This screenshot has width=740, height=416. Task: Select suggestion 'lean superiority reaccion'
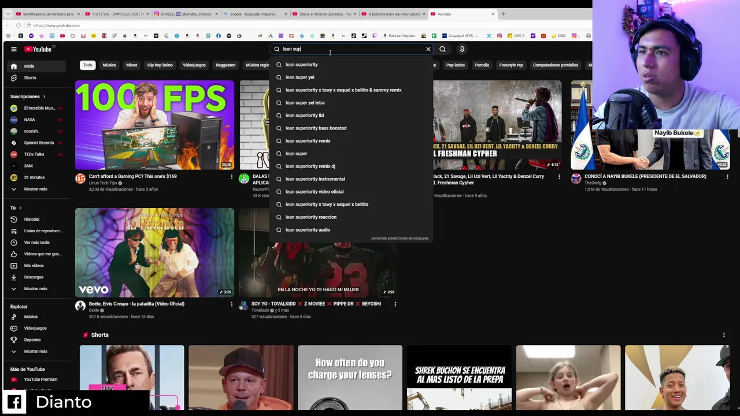[351, 217]
